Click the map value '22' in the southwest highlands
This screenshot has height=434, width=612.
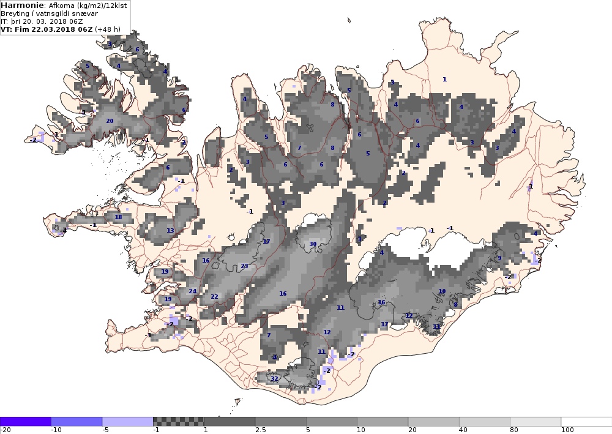(x=214, y=297)
